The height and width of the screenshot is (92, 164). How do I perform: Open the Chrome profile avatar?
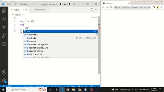(x=157, y=7)
